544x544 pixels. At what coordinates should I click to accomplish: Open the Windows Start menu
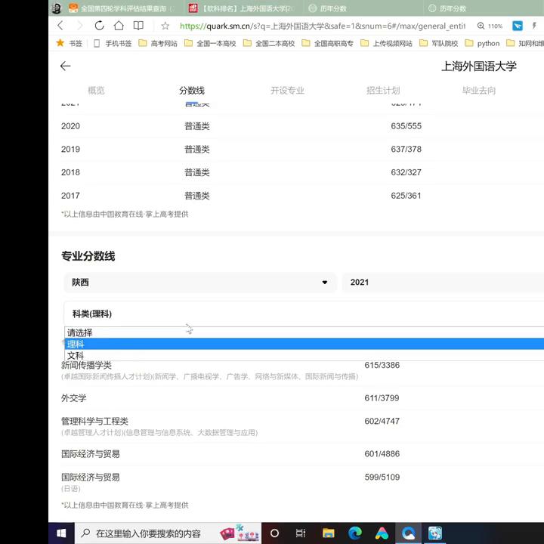tap(61, 533)
